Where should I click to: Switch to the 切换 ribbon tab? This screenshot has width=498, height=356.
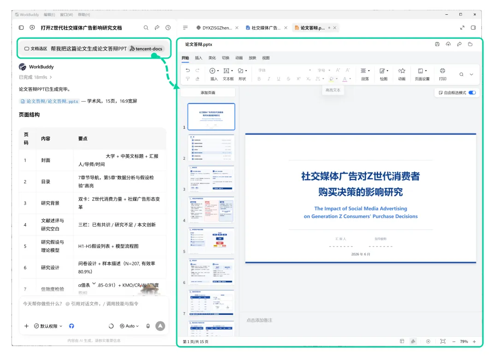click(225, 58)
